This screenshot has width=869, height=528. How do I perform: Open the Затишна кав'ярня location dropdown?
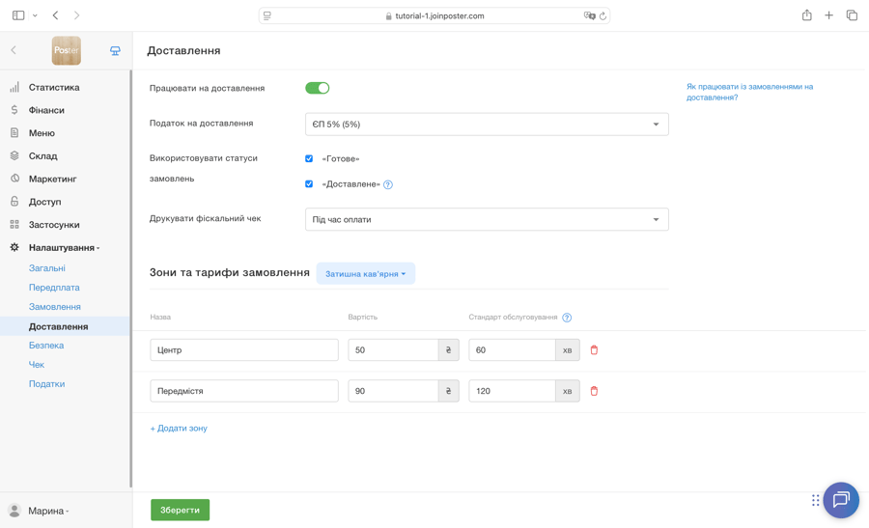[x=366, y=274]
